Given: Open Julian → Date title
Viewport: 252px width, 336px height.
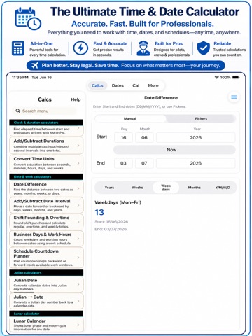Looking at the screenshot, I should pyautogui.click(x=29, y=297).
